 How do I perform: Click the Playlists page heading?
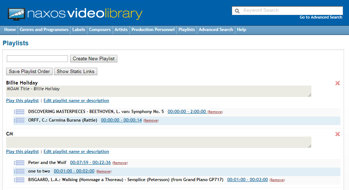16,43
